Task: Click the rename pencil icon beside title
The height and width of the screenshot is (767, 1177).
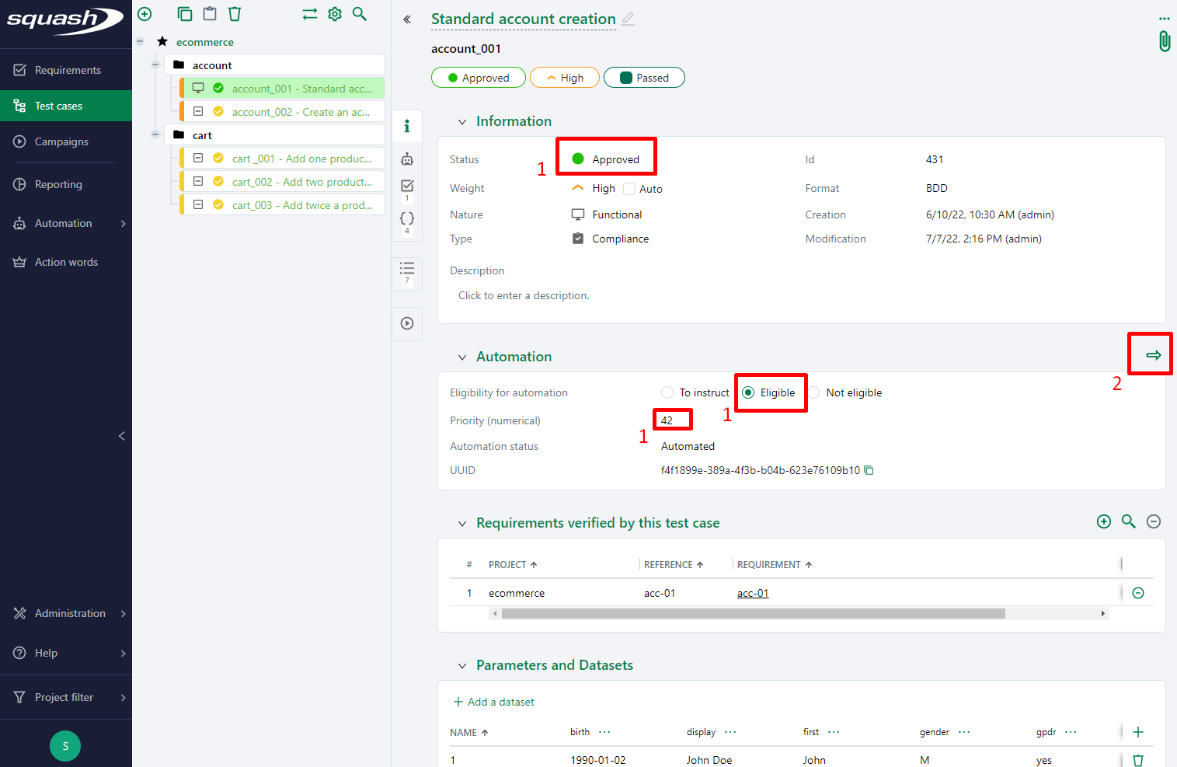Action: (x=628, y=19)
